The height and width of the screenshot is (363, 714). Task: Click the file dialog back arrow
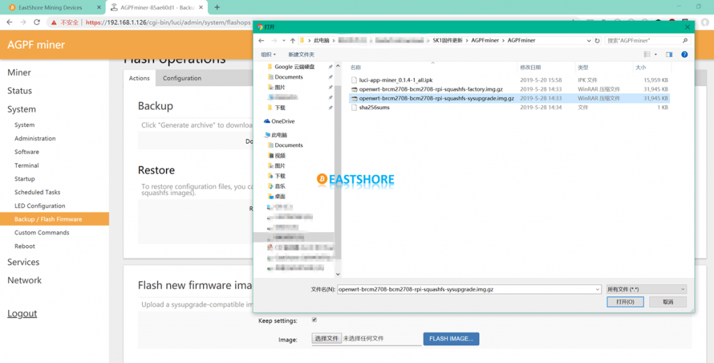point(261,40)
